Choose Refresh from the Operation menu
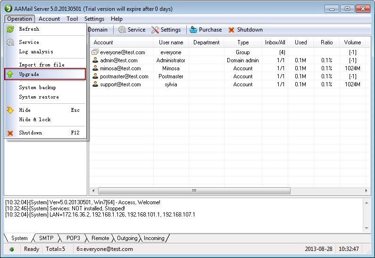The height and width of the screenshot is (258, 375). (x=45, y=29)
